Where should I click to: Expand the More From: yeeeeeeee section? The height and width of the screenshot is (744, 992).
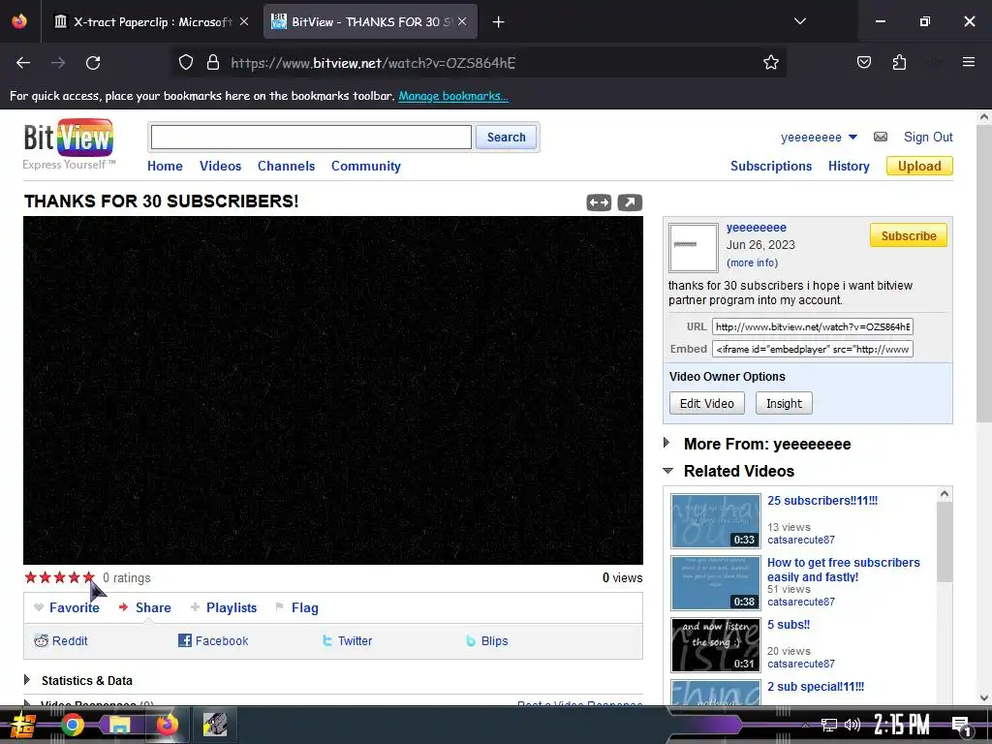[x=666, y=443]
